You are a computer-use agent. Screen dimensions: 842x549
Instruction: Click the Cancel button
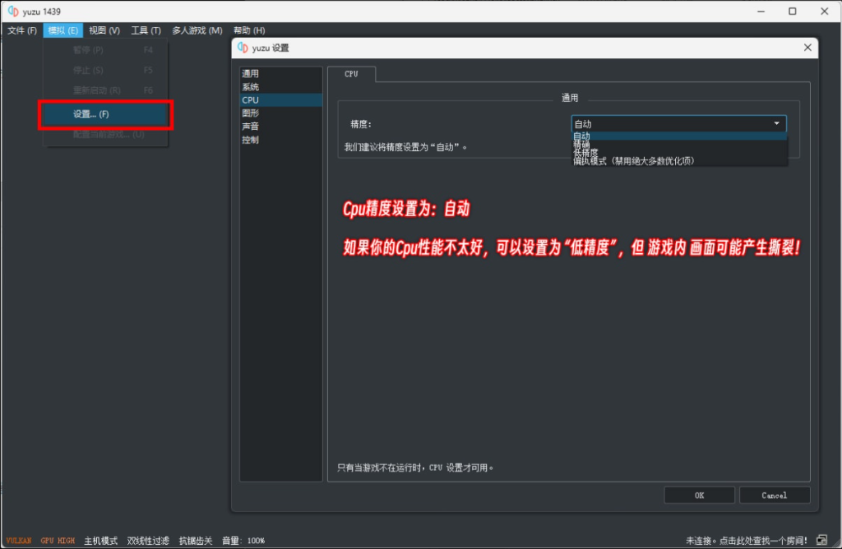coord(774,494)
